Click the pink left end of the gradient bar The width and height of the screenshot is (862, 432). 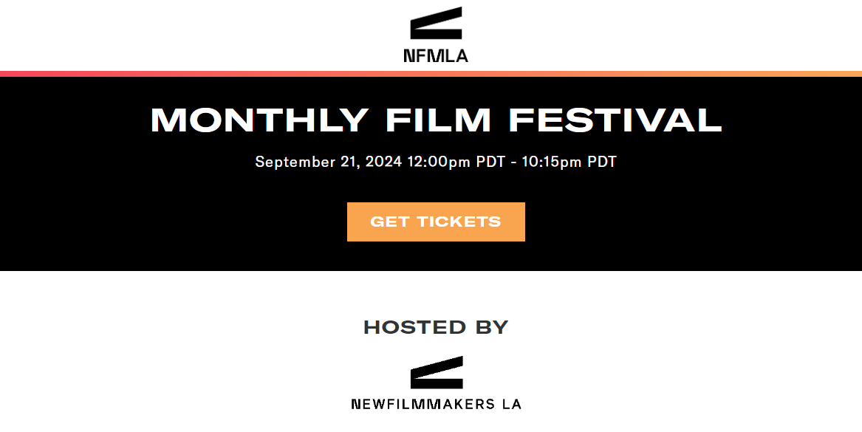click(11, 74)
